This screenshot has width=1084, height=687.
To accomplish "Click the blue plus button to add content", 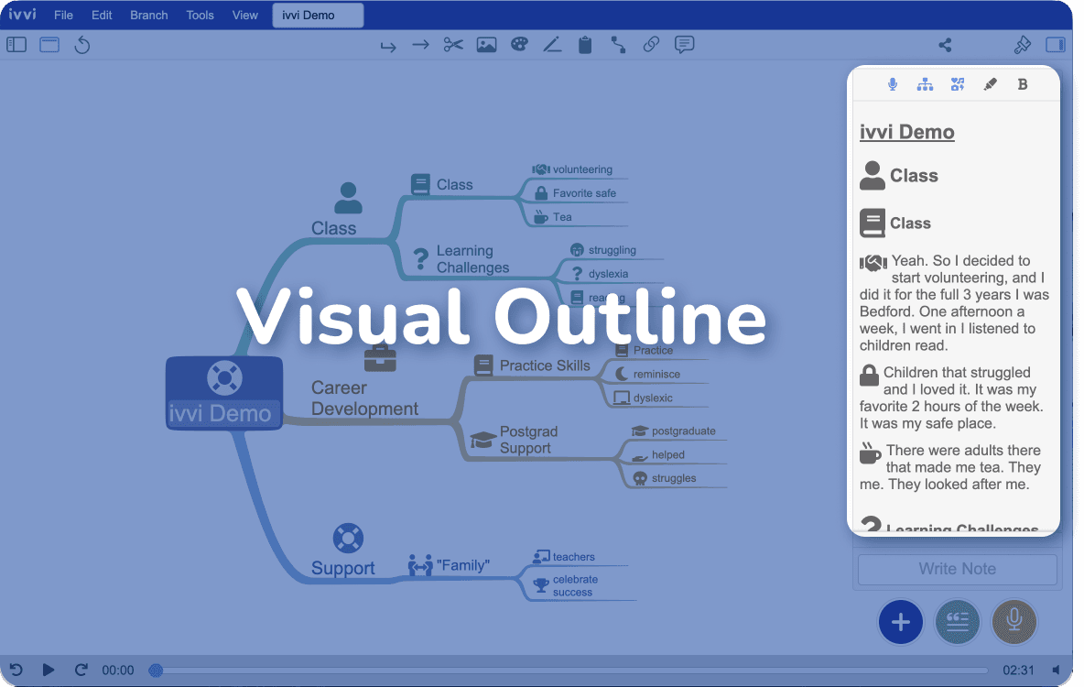I will click(900, 622).
